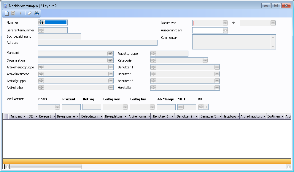The width and height of the screenshot is (294, 172).
Task: Click the binoculars search toolbar icon
Action: 37,13
